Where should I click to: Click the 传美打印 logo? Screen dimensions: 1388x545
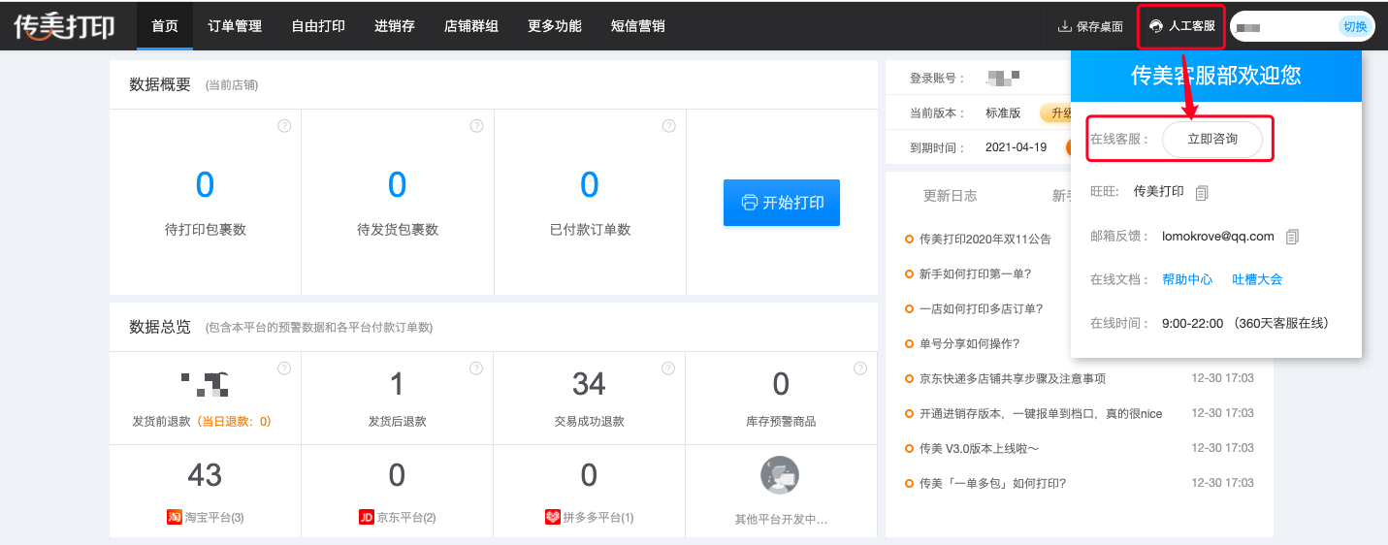click(x=64, y=26)
